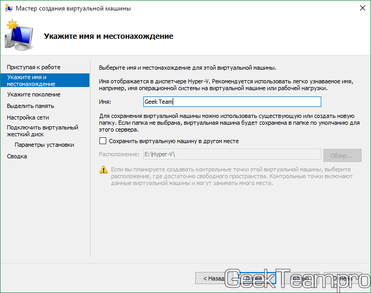Open the 'Приступая к работе' step
The width and height of the screenshot is (371, 293).
pyautogui.click(x=33, y=67)
